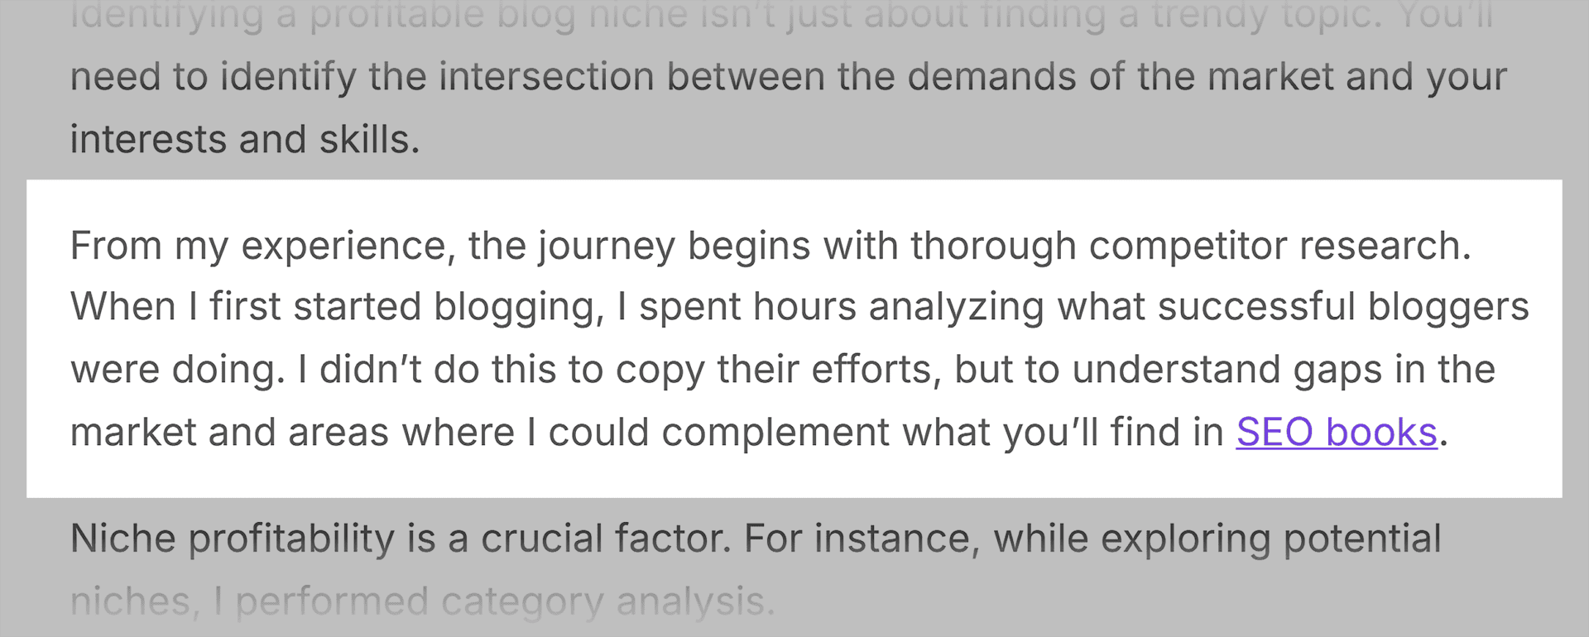Click the faded line 'niches, I performed category analysis'
The image size is (1589, 637).
423,602
